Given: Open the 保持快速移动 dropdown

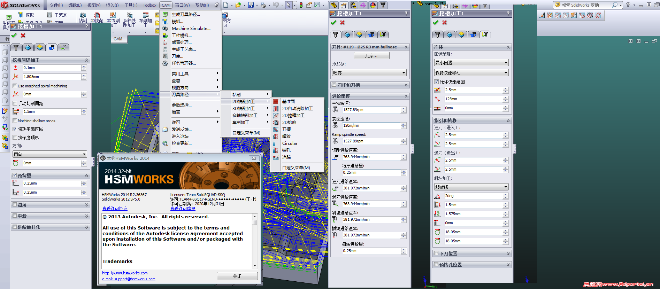Looking at the screenshot, I should tap(471, 73).
